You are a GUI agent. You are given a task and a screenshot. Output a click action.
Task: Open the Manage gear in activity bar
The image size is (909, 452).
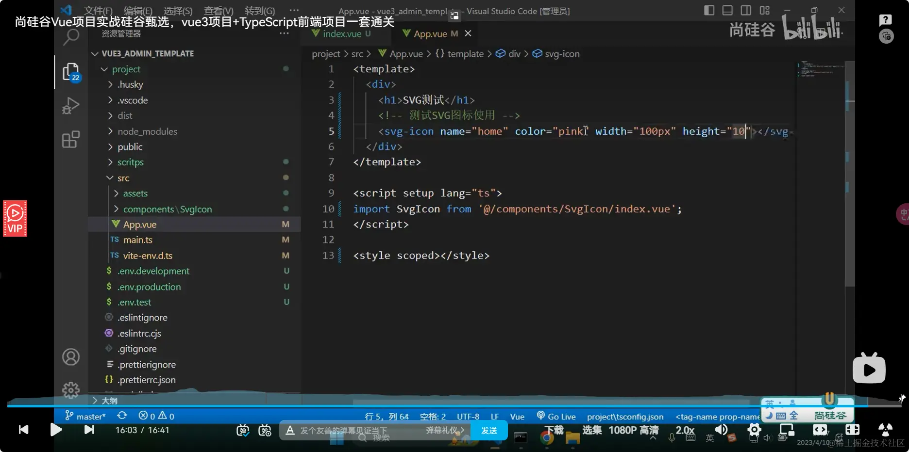tap(71, 390)
